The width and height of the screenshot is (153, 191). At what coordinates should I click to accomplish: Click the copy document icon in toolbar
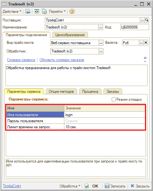[44, 12]
